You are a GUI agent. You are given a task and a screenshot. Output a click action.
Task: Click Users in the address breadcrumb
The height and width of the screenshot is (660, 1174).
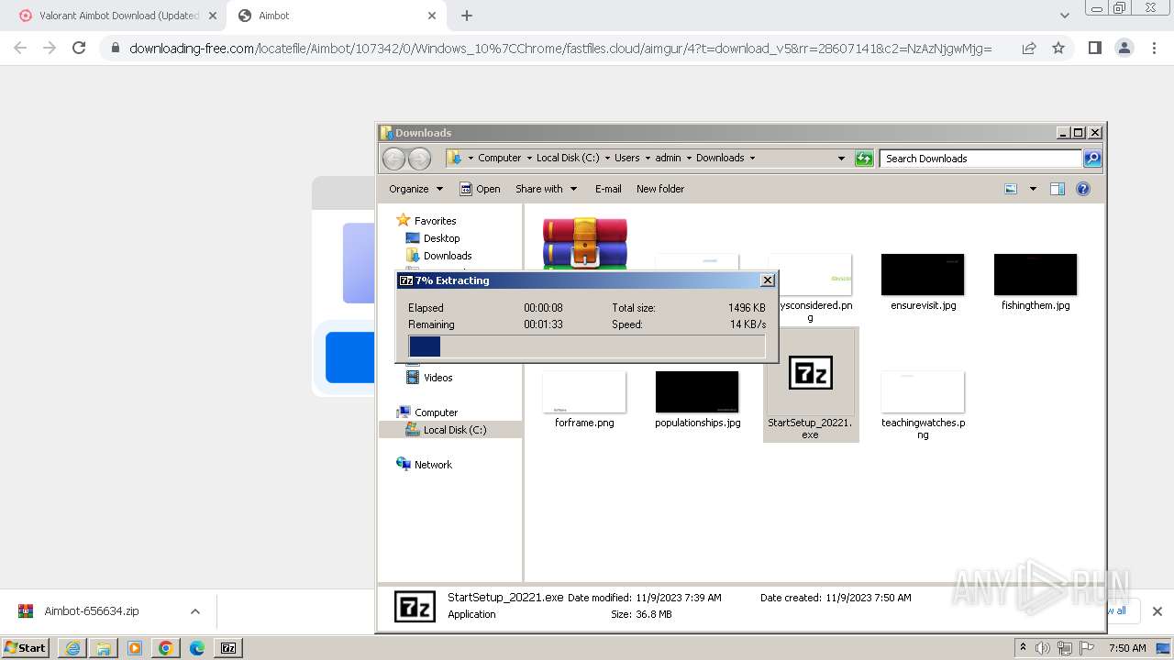627,158
